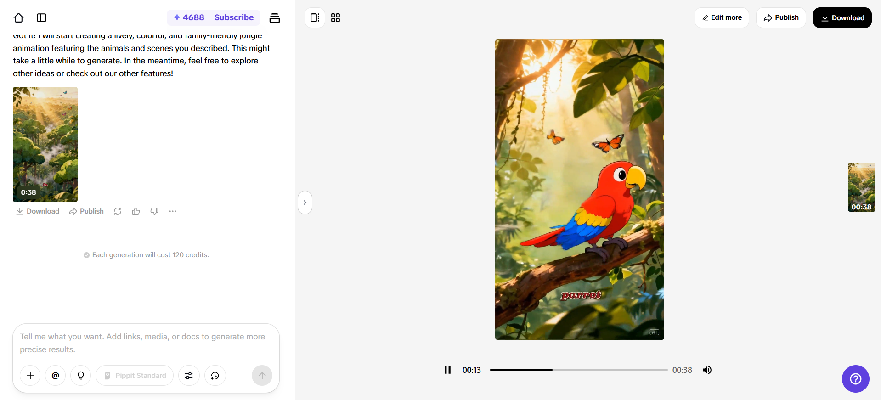
Task: Toggle the sidebar panel icon
Action: pos(41,18)
